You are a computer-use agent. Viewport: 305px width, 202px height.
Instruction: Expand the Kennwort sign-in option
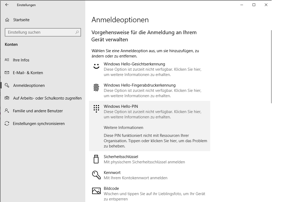point(150,175)
